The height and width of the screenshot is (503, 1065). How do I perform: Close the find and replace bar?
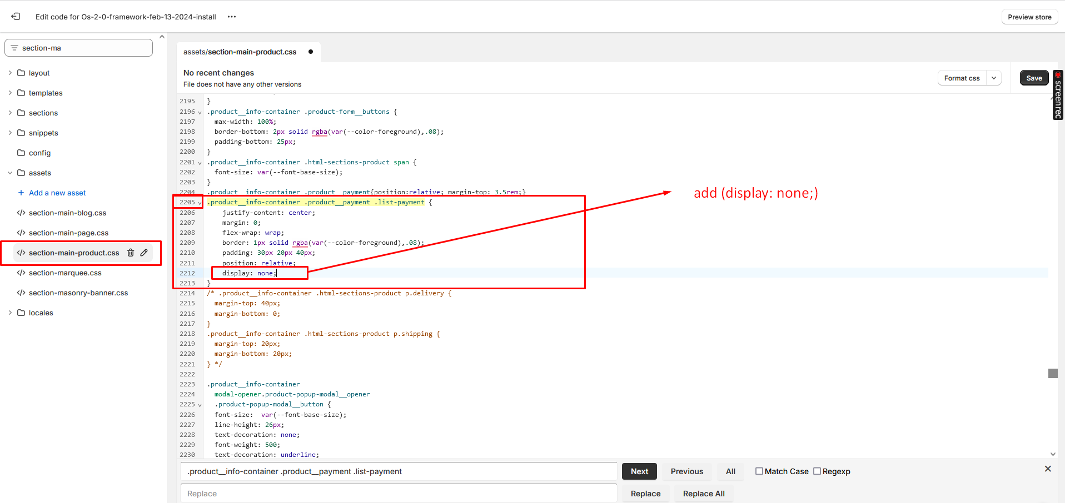(x=1048, y=469)
